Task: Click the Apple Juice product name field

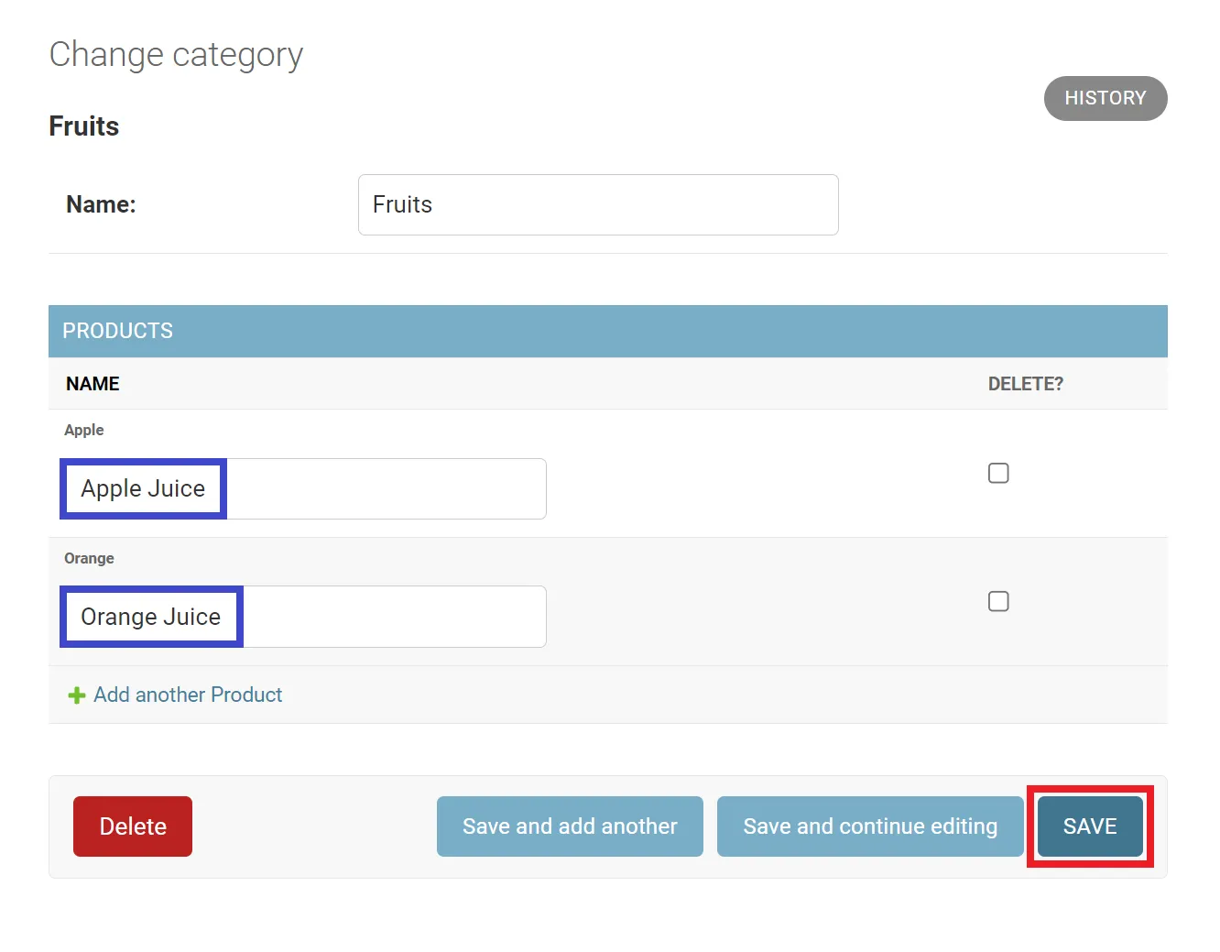Action: coord(303,489)
